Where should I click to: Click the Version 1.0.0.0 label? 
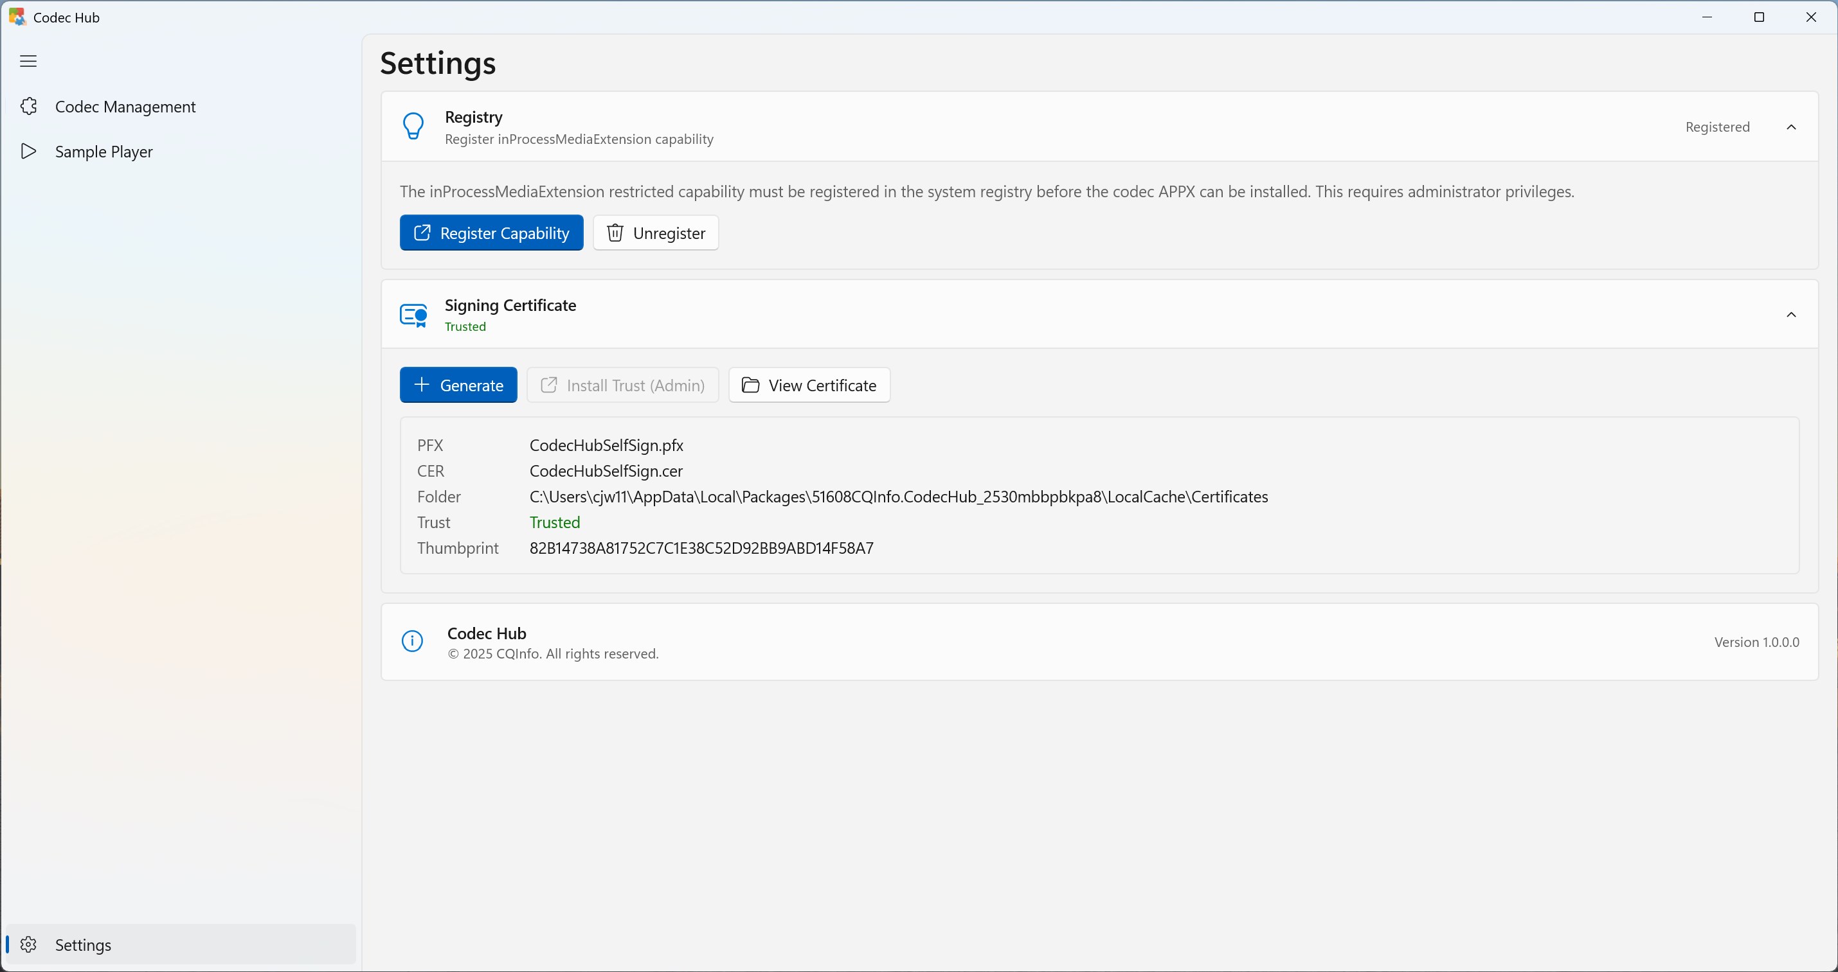click(x=1756, y=642)
